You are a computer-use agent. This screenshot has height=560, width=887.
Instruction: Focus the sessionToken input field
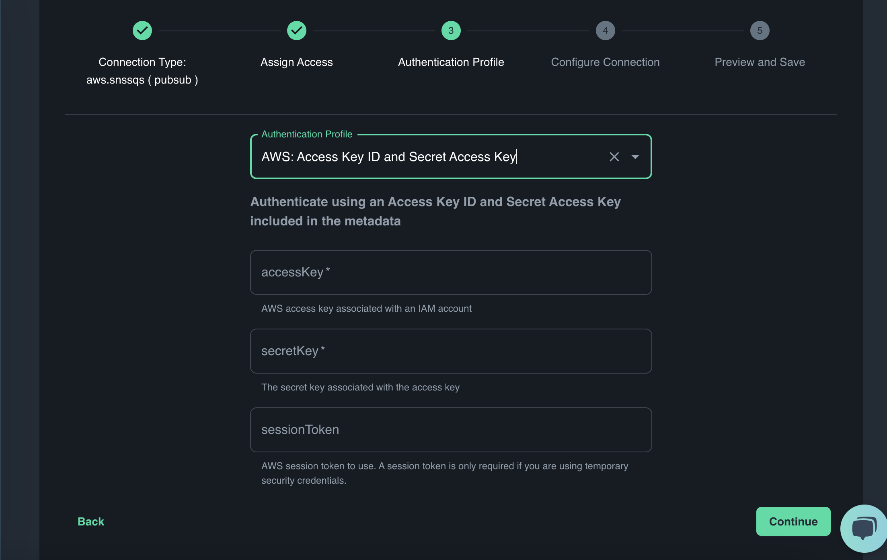coord(451,430)
